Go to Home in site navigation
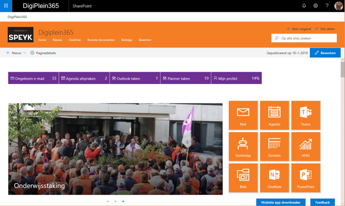Screen dimensions: 345x206 pyautogui.click(x=42, y=40)
